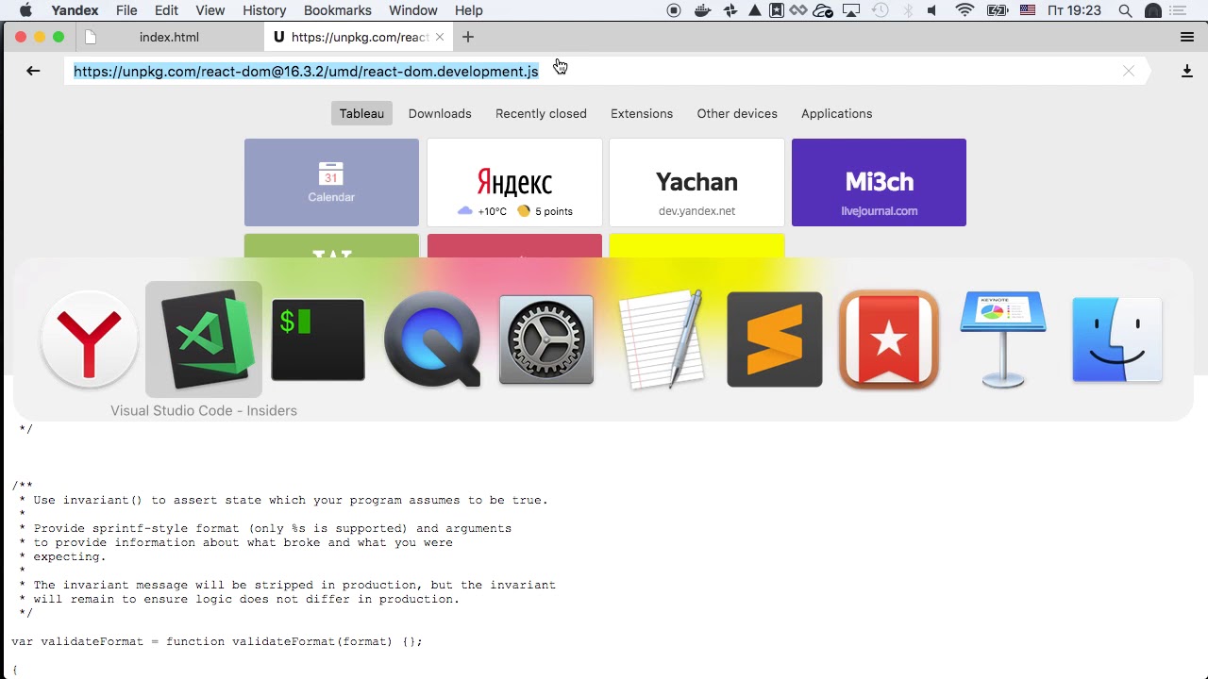Open the AirPlay display menu

[851, 10]
